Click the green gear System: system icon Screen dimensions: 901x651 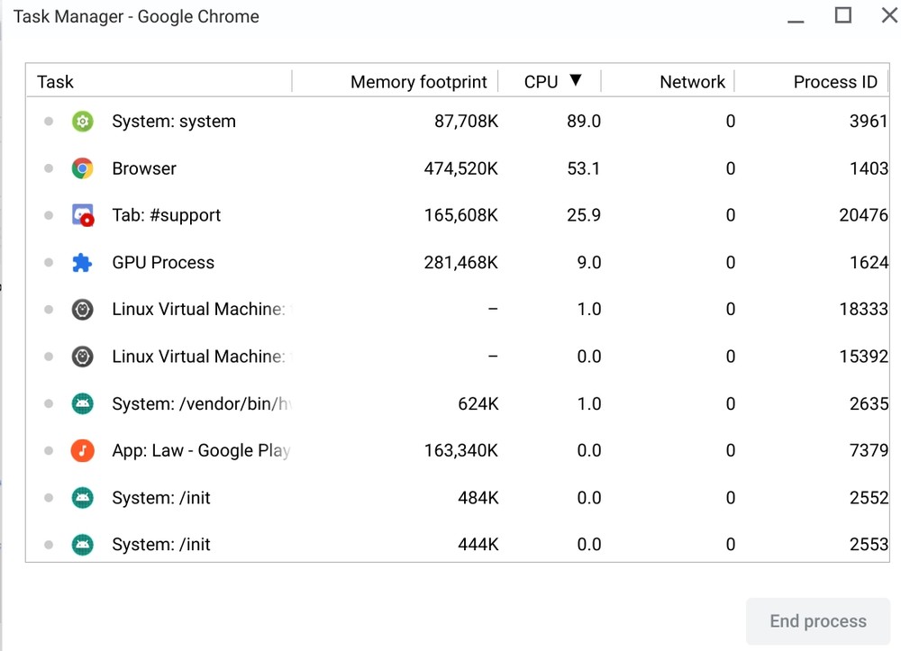tap(82, 122)
